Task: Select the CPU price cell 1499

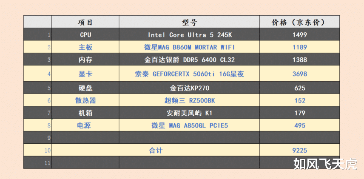Action: pos(299,35)
